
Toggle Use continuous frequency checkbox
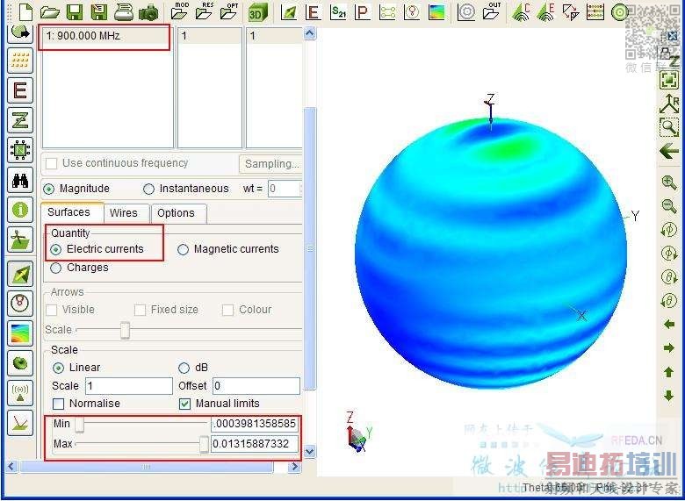click(52, 164)
